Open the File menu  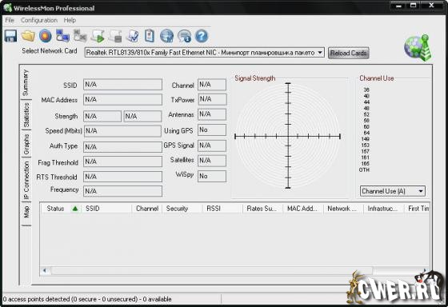click(10, 20)
